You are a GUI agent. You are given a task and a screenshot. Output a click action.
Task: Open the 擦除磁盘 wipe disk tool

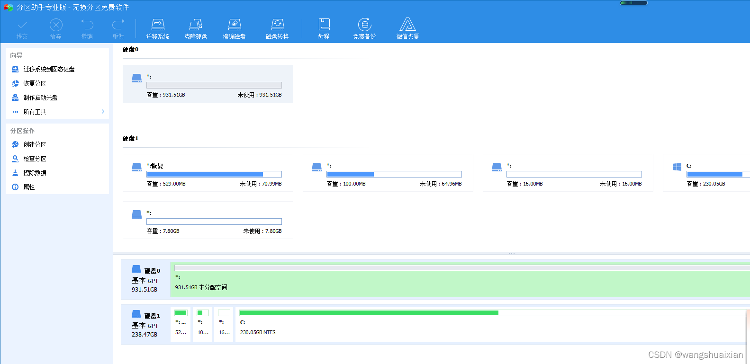[235, 29]
